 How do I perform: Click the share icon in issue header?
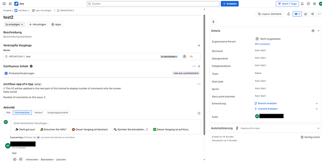point(312,14)
